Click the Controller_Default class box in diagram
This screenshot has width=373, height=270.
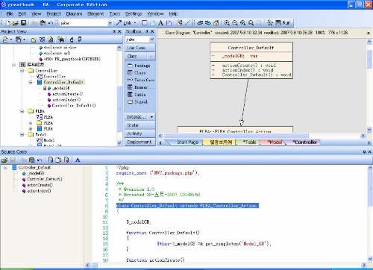(x=251, y=60)
